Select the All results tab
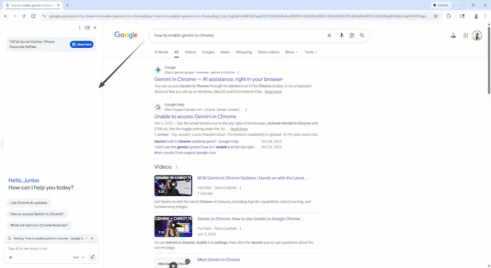 [176, 52]
